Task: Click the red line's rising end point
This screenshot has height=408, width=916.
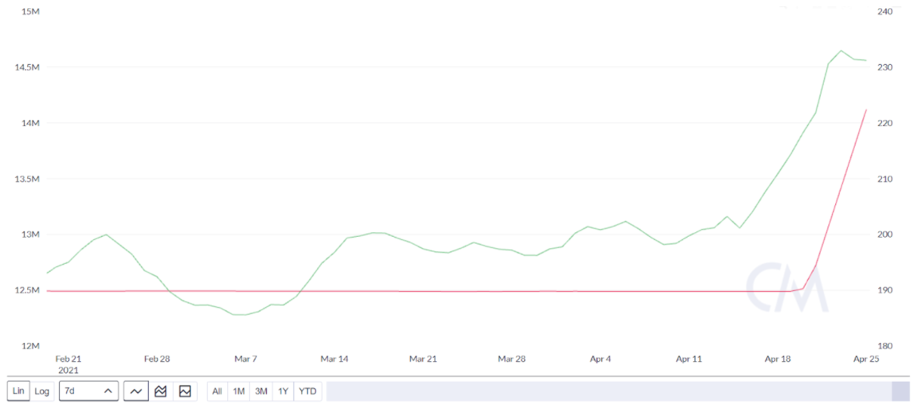Action: coord(866,109)
